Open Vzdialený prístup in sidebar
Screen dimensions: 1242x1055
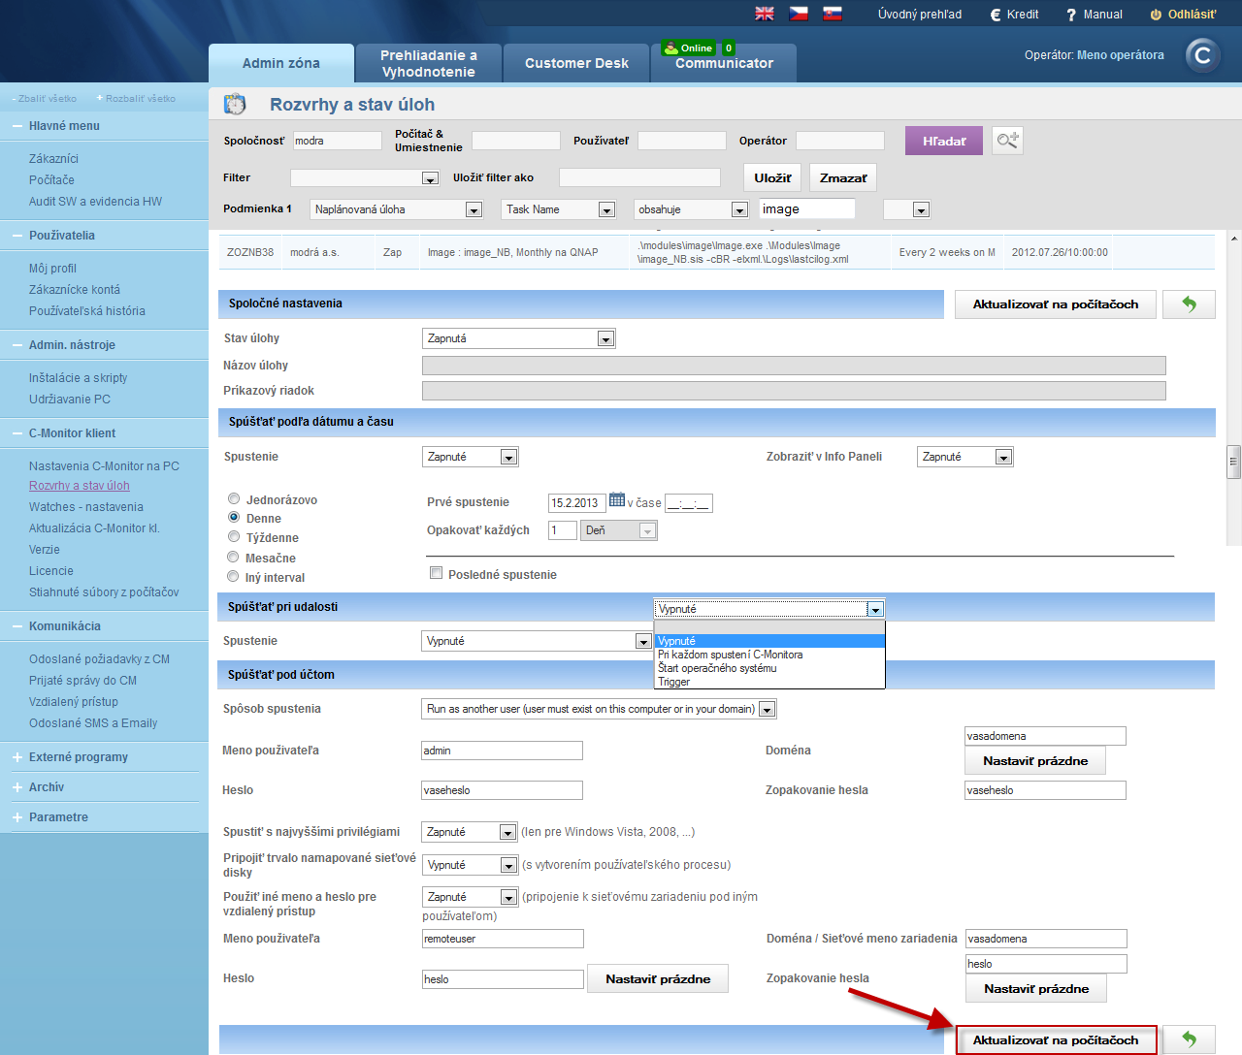point(74,702)
